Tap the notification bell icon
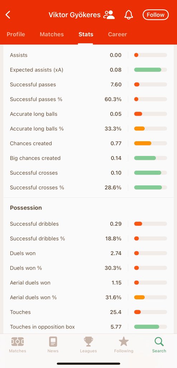 pos(129,15)
